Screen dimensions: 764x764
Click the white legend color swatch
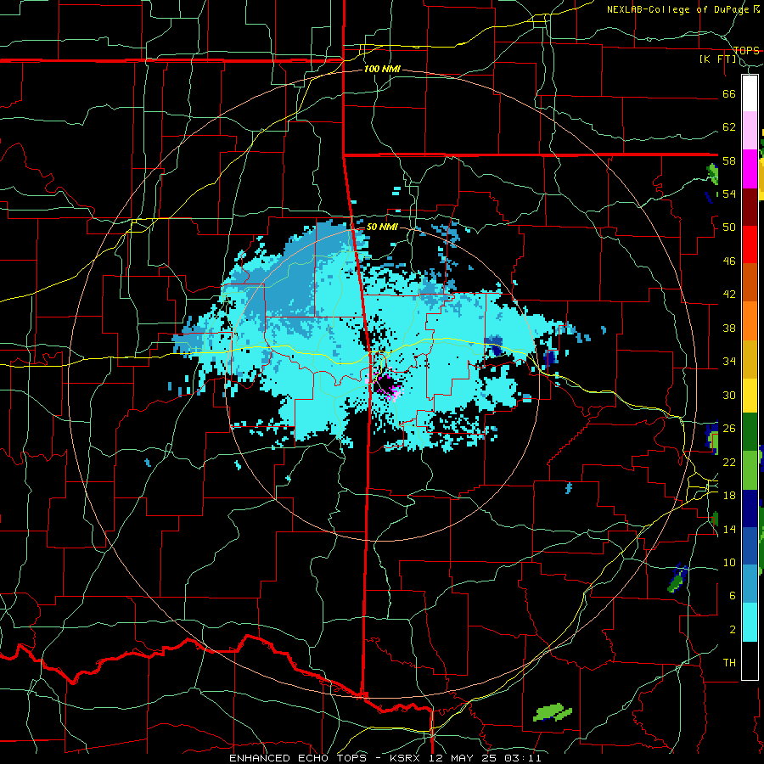(750, 93)
